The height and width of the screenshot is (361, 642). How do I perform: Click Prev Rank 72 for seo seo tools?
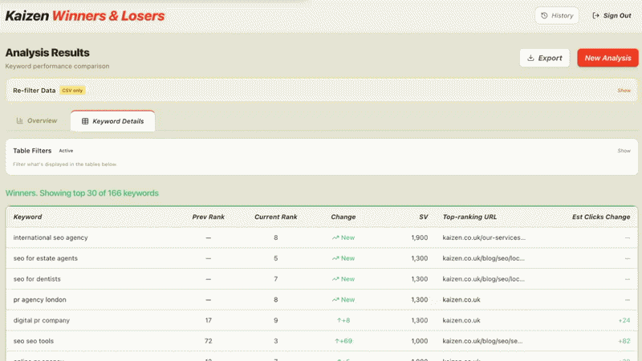209,341
